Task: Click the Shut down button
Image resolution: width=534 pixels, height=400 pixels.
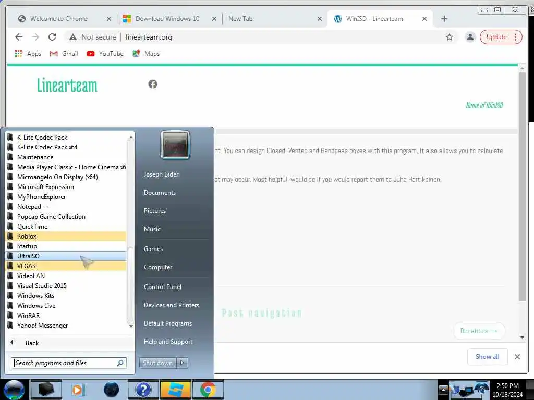Action: coord(157,363)
